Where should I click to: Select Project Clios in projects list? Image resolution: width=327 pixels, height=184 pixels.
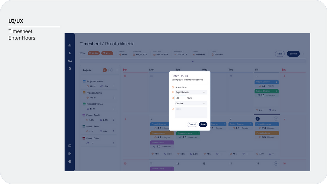(x=93, y=138)
